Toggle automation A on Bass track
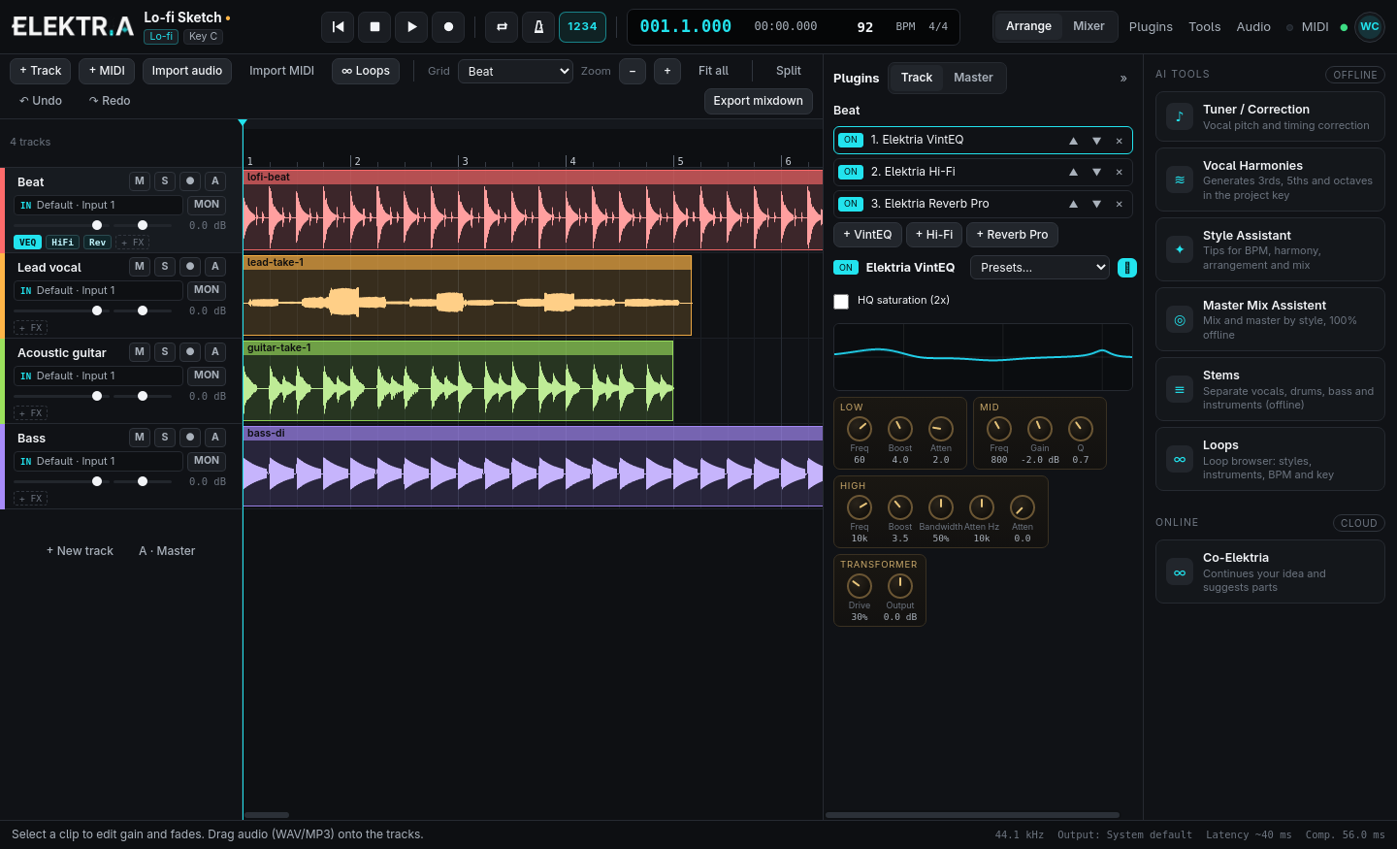Image resolution: width=1397 pixels, height=849 pixels. click(215, 438)
